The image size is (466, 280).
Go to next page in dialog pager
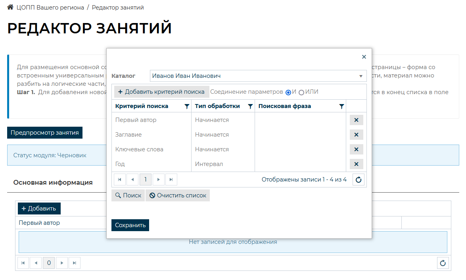click(x=159, y=180)
